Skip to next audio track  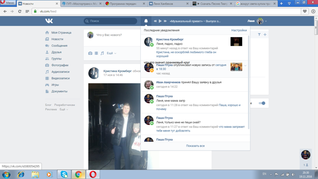point(165,21)
